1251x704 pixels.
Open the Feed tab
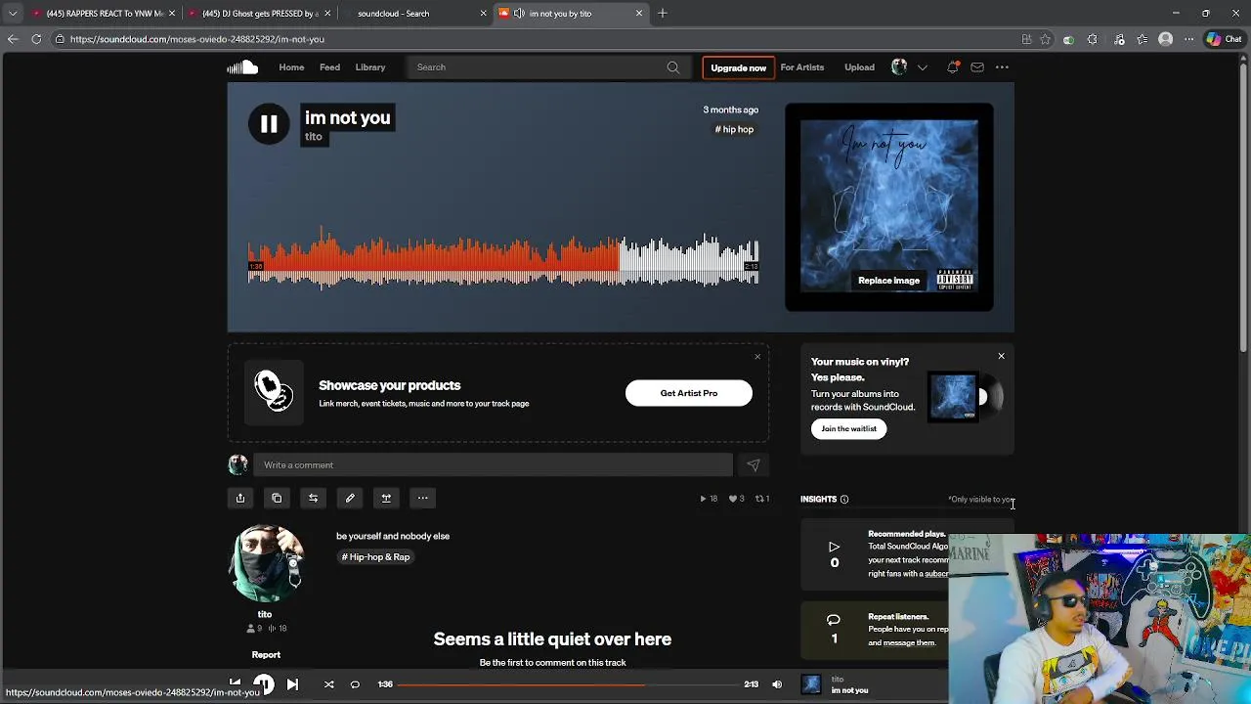tap(329, 67)
